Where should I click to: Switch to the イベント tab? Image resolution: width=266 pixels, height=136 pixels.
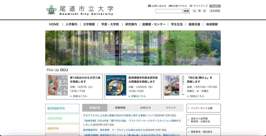(x=171, y=108)
